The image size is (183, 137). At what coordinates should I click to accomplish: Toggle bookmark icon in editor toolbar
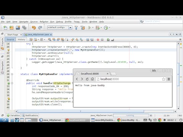81,40
